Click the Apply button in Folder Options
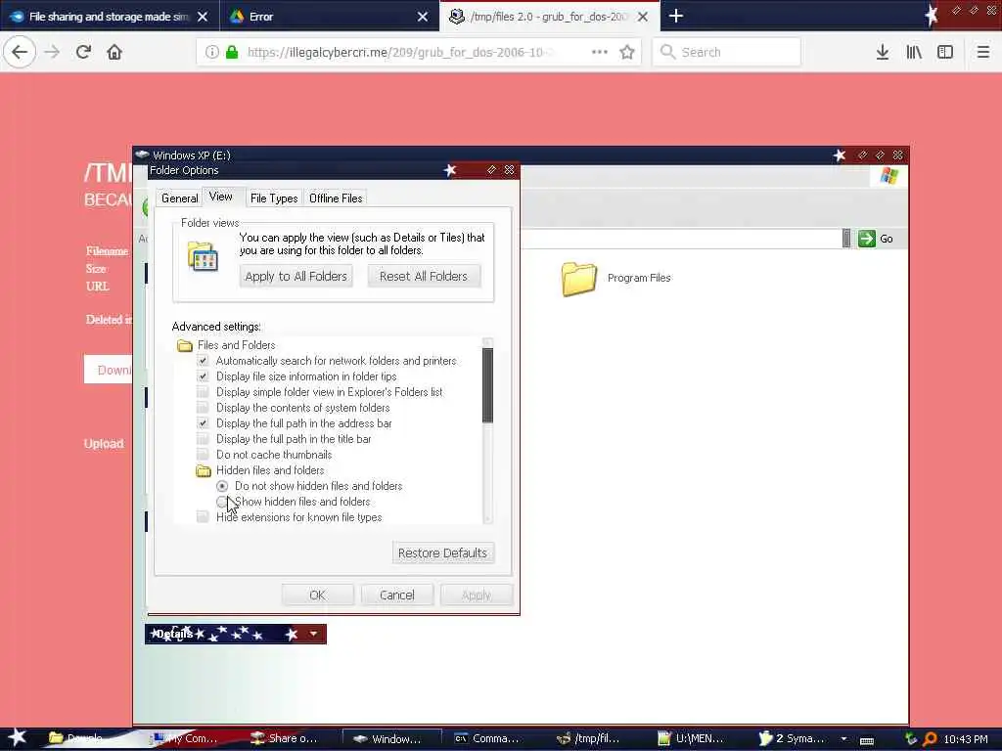The image size is (1002, 751). click(x=477, y=596)
